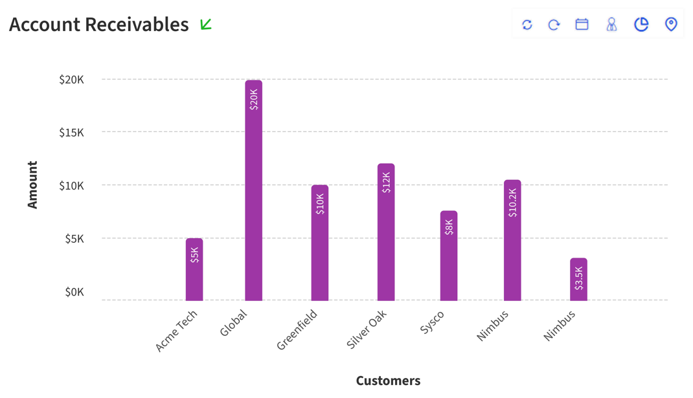
Task: Open the calendar date filter icon
Action: coord(581,24)
